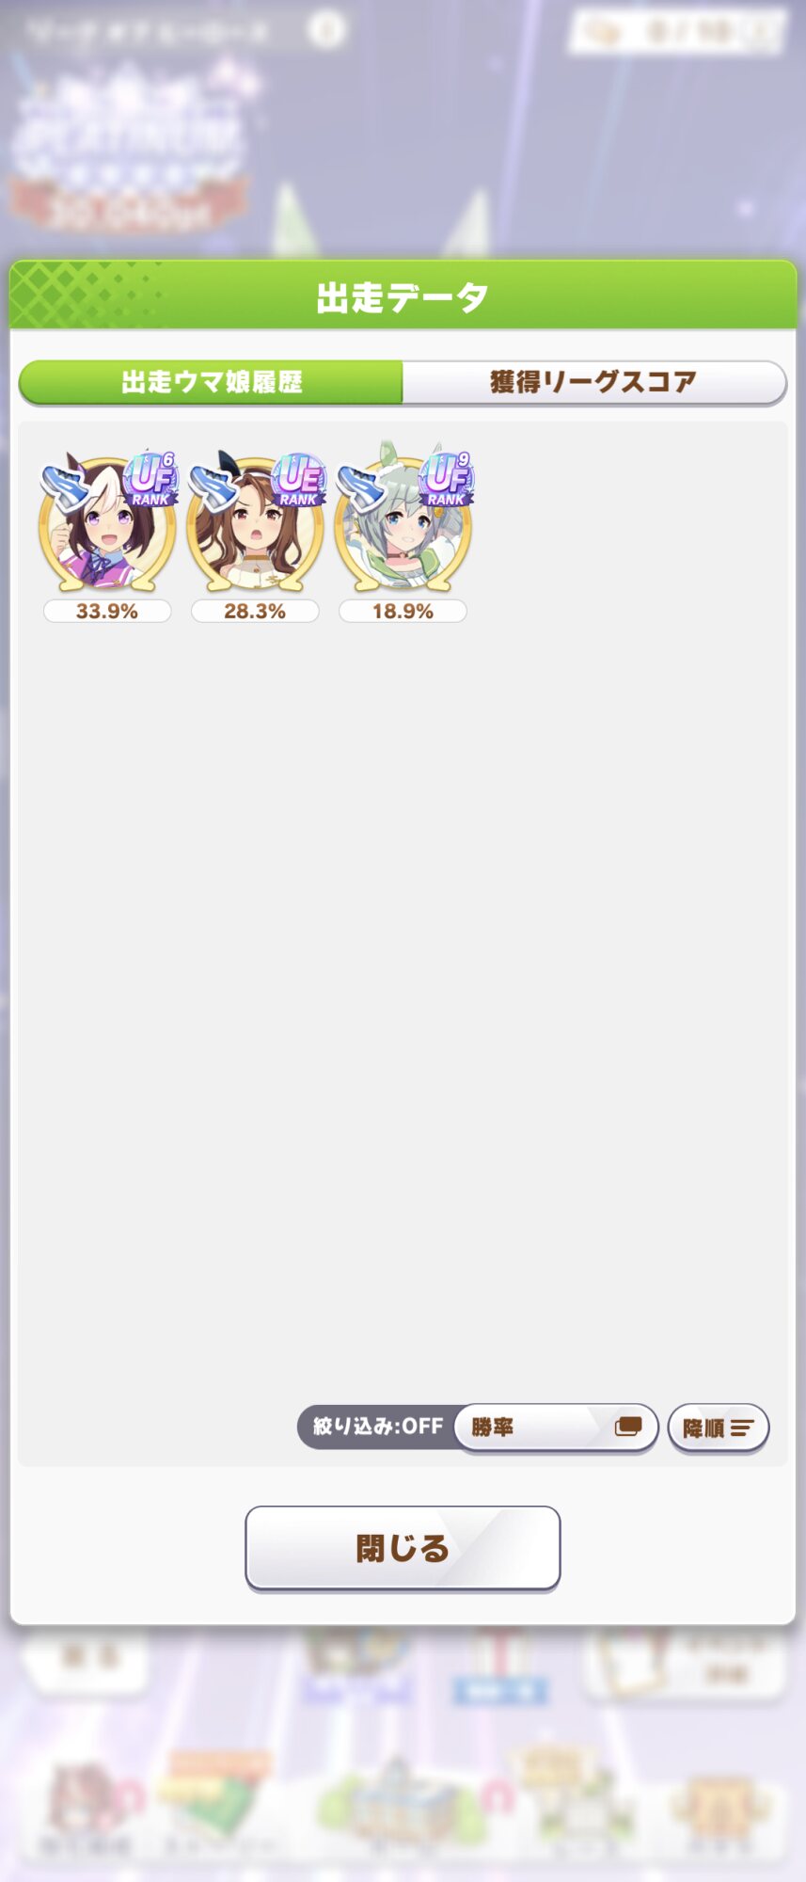
Task: Switch to the 出走ウマ娘履歴 tab
Action: click(211, 382)
